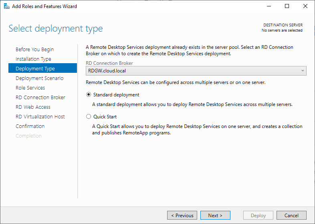Go to Before You Begin step

(34, 50)
